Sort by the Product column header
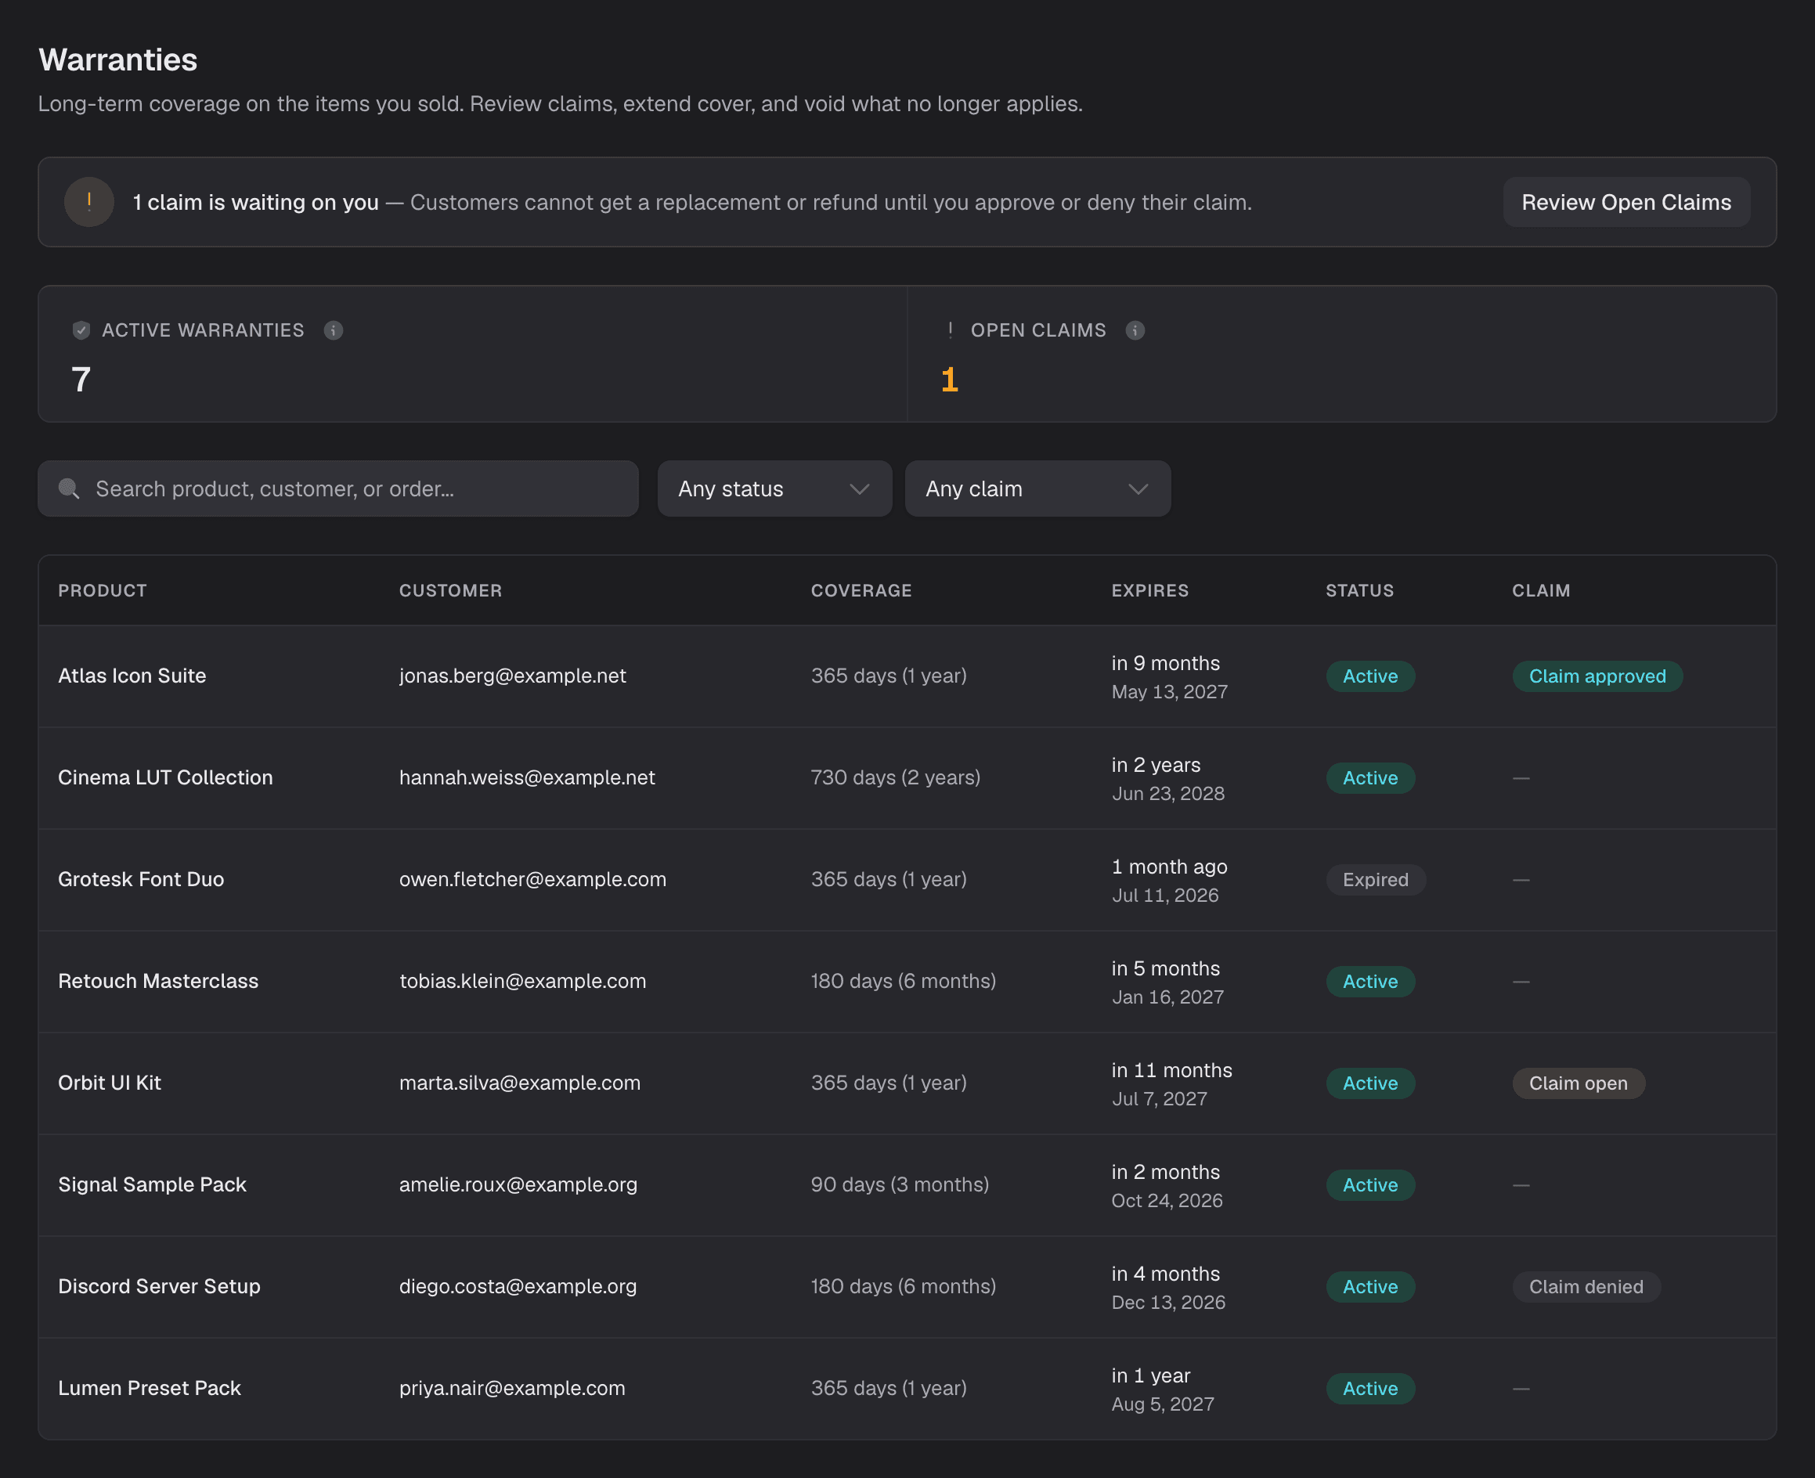Viewport: 1815px width, 1478px height. click(103, 590)
